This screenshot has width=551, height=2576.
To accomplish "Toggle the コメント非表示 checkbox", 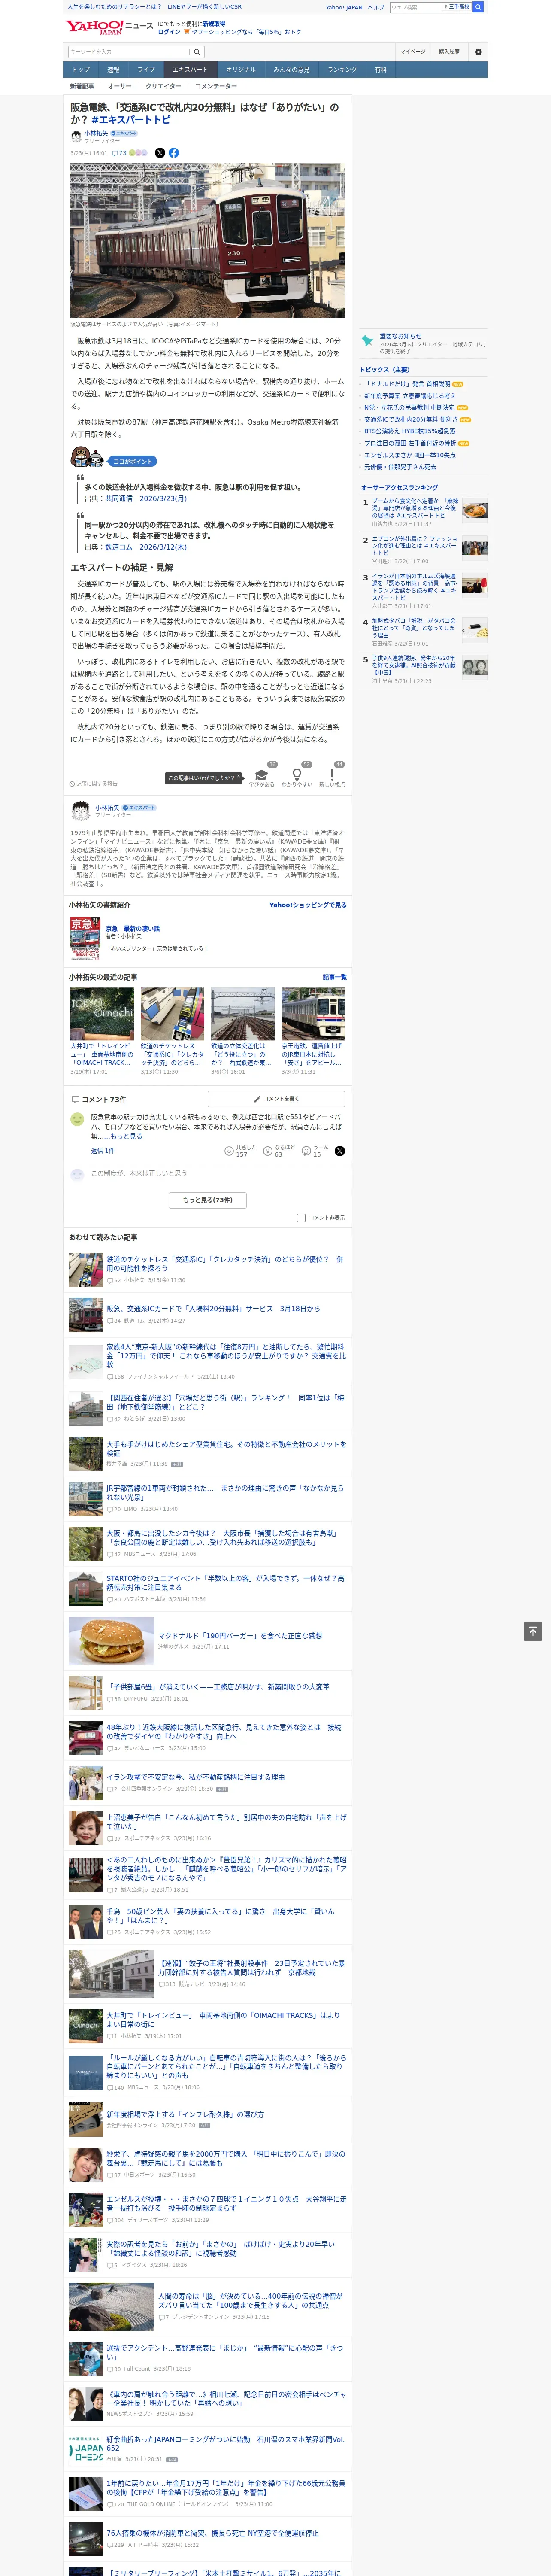I will tap(301, 1218).
